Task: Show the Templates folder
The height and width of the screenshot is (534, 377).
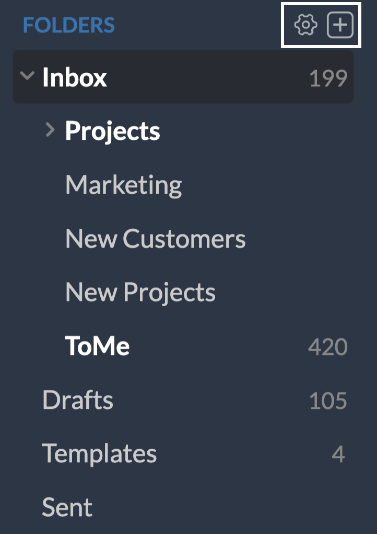Action: click(99, 453)
